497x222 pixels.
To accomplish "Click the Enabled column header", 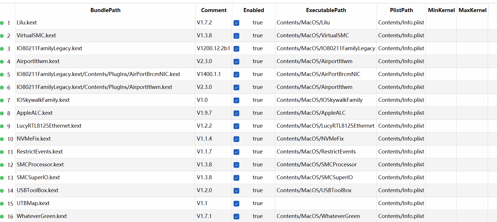I will point(254,10).
